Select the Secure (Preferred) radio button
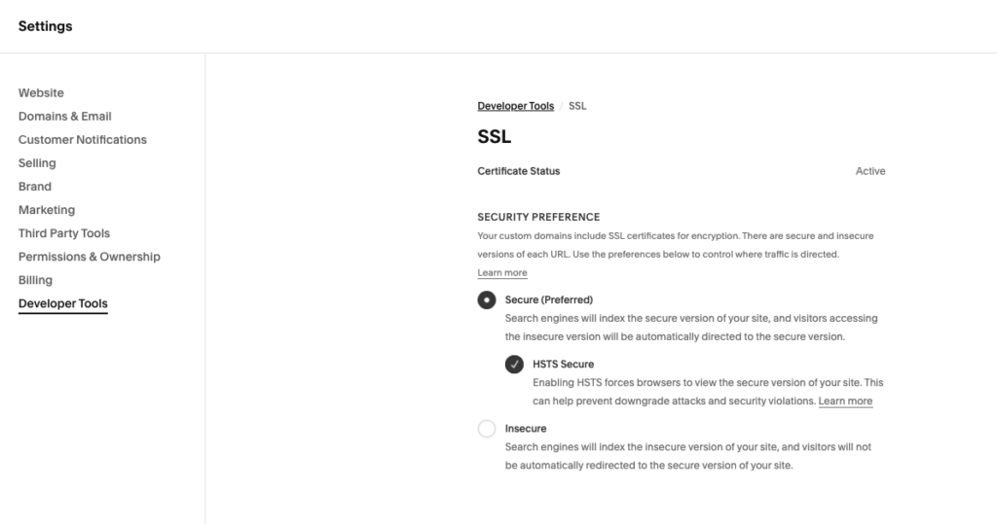This screenshot has height=524, width=997. 487,299
